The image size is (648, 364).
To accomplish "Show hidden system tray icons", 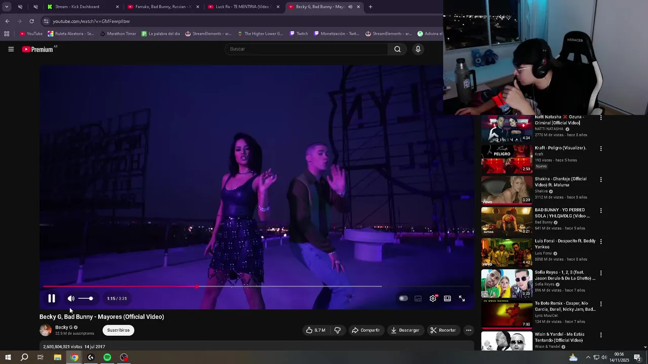I will tap(588, 357).
